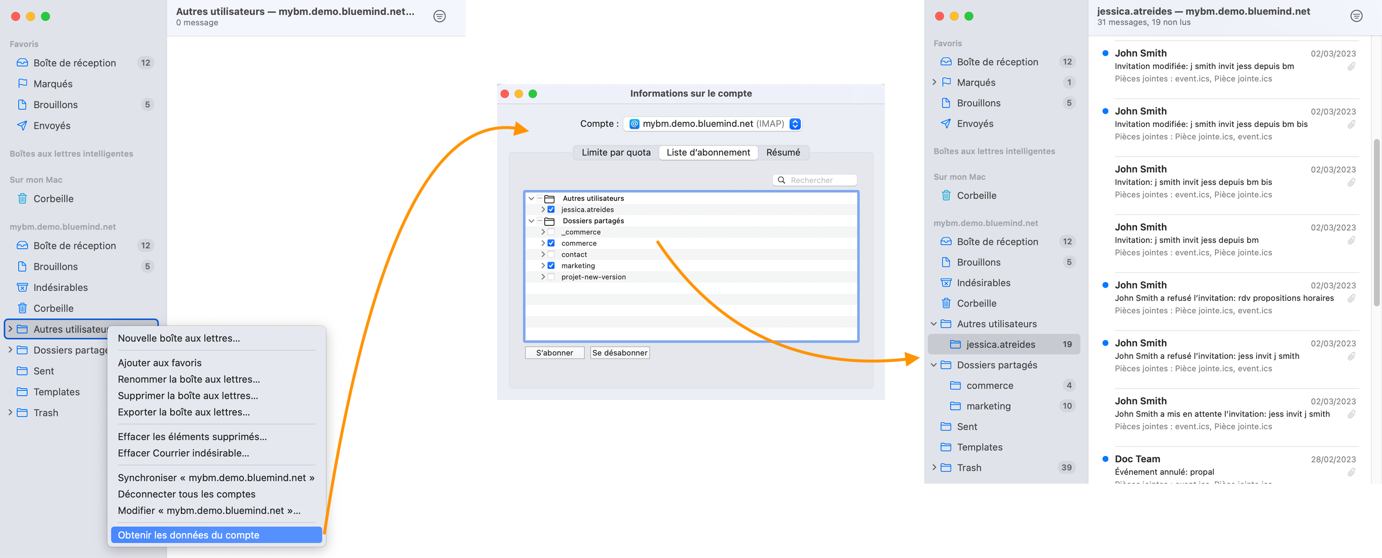
Task: Uncheck the marketing folder checkbox
Action: (551, 266)
